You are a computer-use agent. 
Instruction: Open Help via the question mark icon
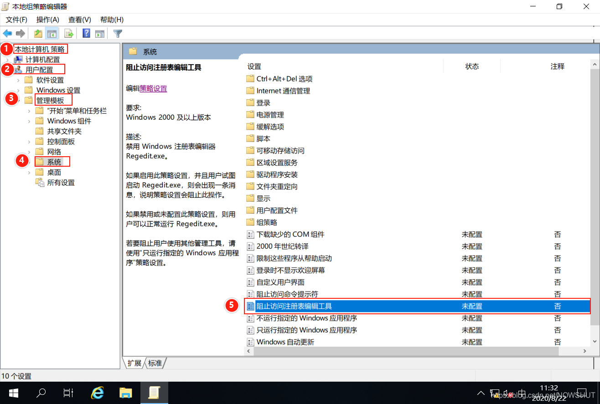[86, 33]
